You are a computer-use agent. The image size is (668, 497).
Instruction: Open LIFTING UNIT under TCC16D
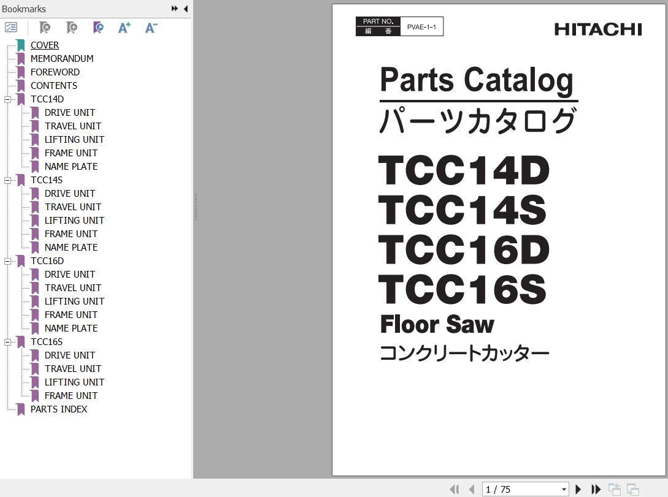coord(75,302)
